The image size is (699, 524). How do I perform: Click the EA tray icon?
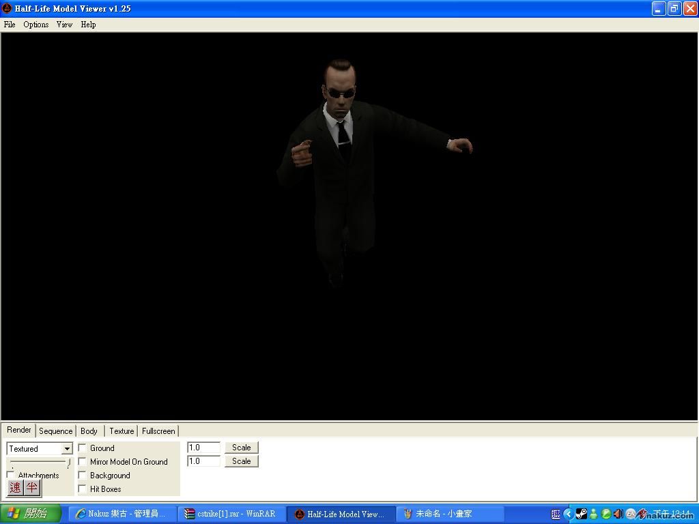click(630, 514)
